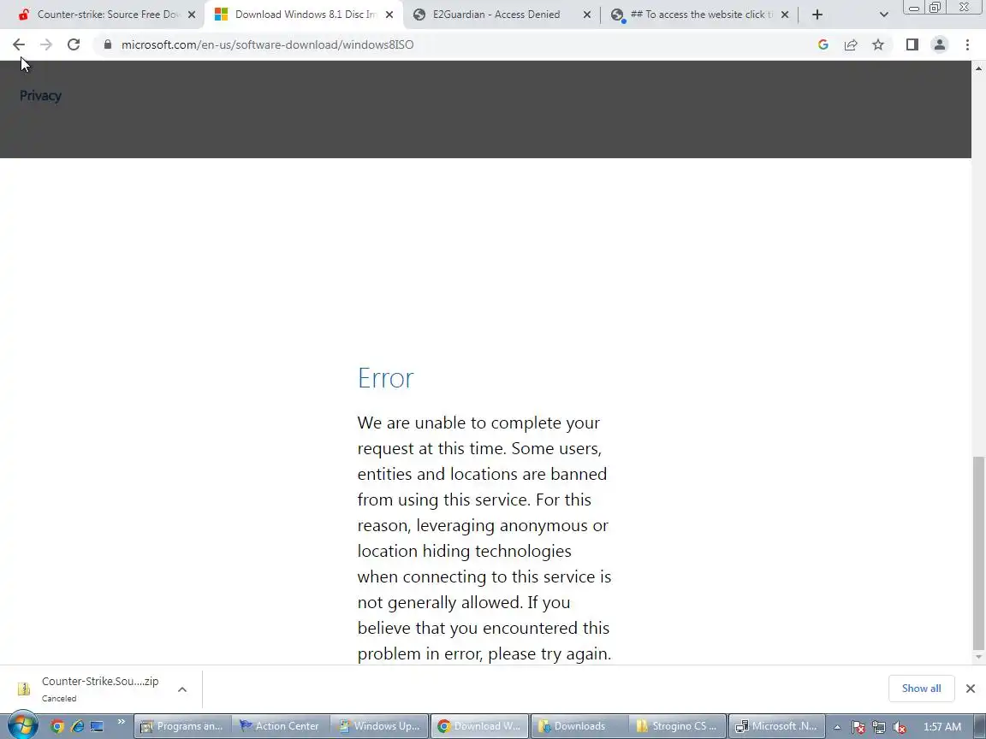Click the Action Center flag tray icon
Screen dimensions: 986x739
(858, 727)
